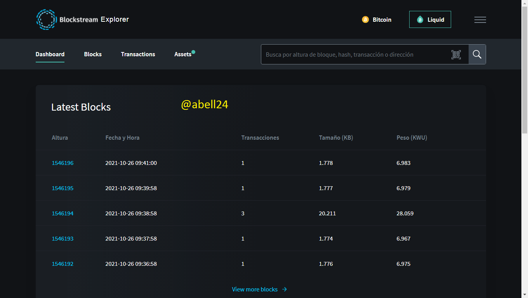Viewport: 528px width, 298px height.
Task: Open block 1546194
Action: click(x=63, y=213)
